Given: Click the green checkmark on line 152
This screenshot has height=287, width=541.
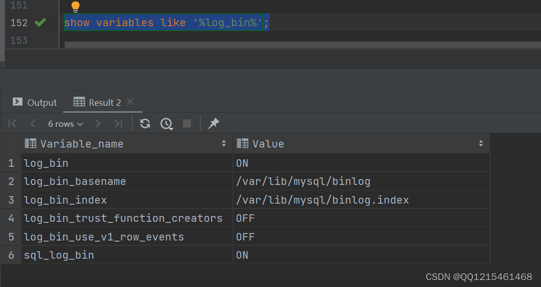Looking at the screenshot, I should click(x=40, y=22).
